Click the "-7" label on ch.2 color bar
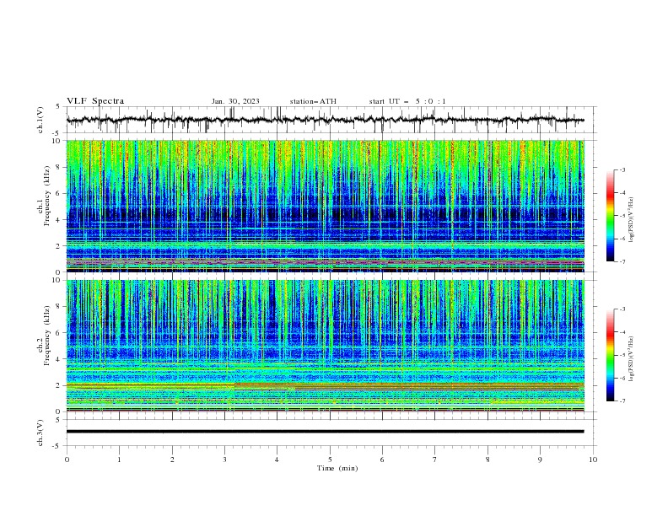Screen dimensions: 668x516 tap(622, 400)
